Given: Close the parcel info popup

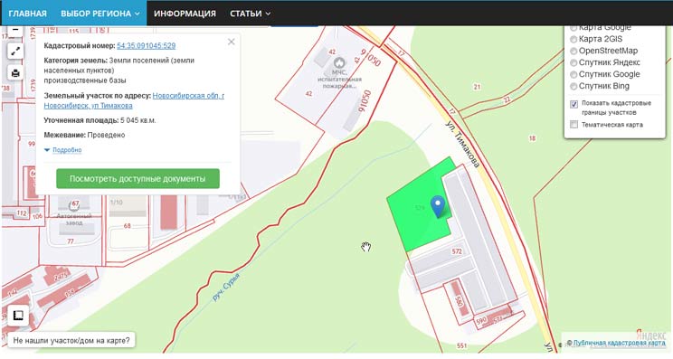Looking at the screenshot, I should pyautogui.click(x=232, y=42).
